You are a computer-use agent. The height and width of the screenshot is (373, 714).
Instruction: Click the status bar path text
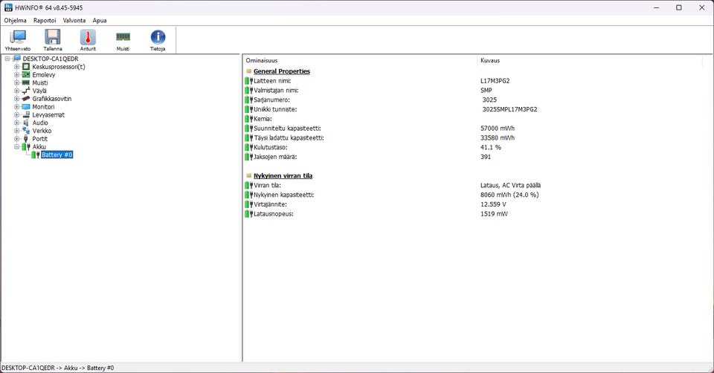(58, 368)
